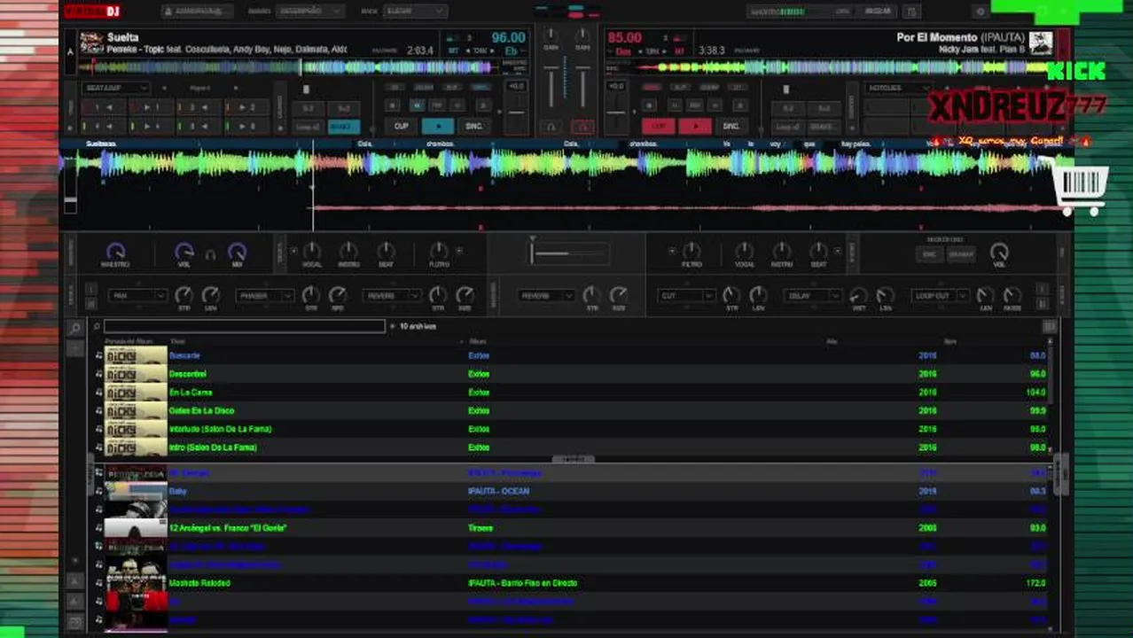Click beat jump back 1 pad
Image resolution: width=1133 pixels, height=638 pixels.
pyautogui.click(x=104, y=107)
